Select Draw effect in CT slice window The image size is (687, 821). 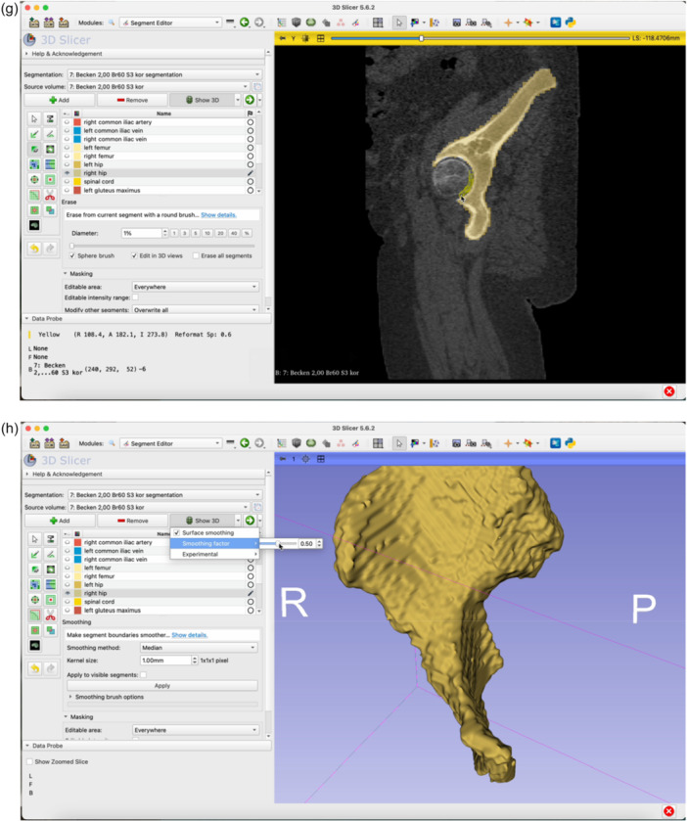(x=50, y=134)
